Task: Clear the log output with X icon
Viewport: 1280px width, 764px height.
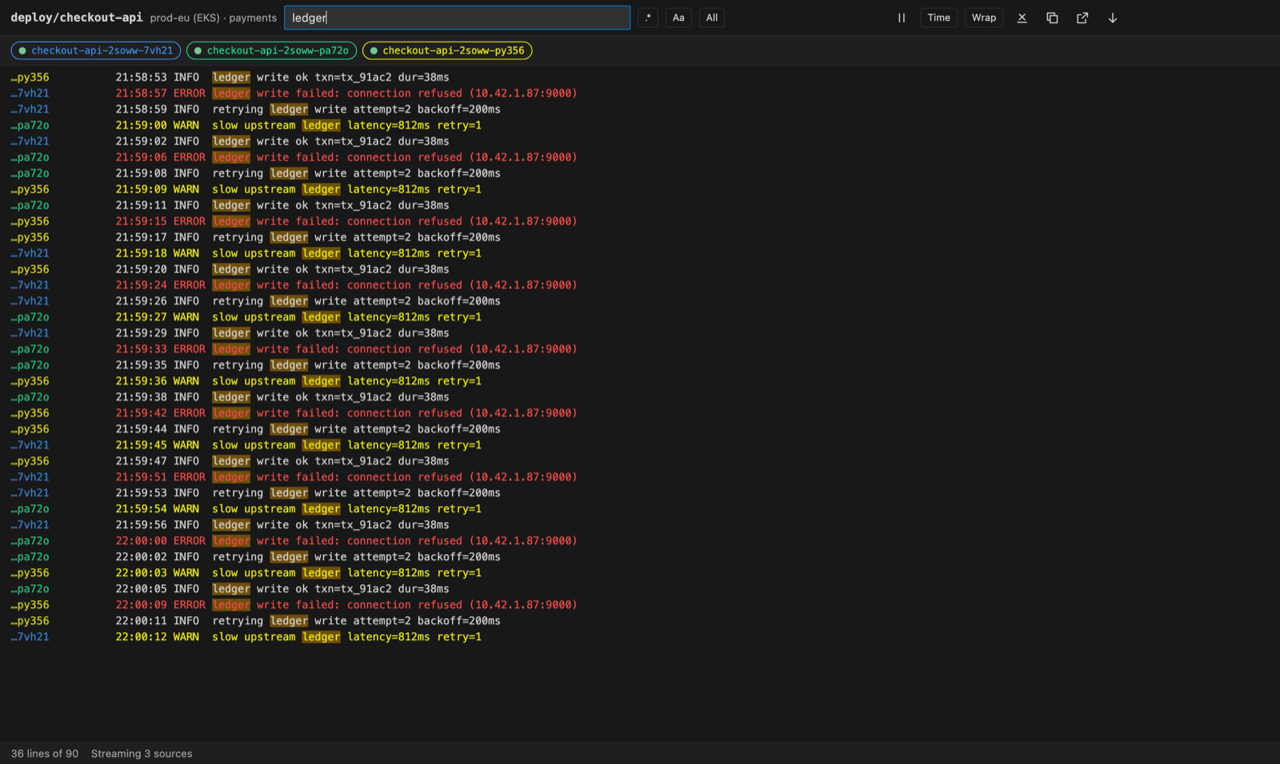Action: (x=1022, y=18)
